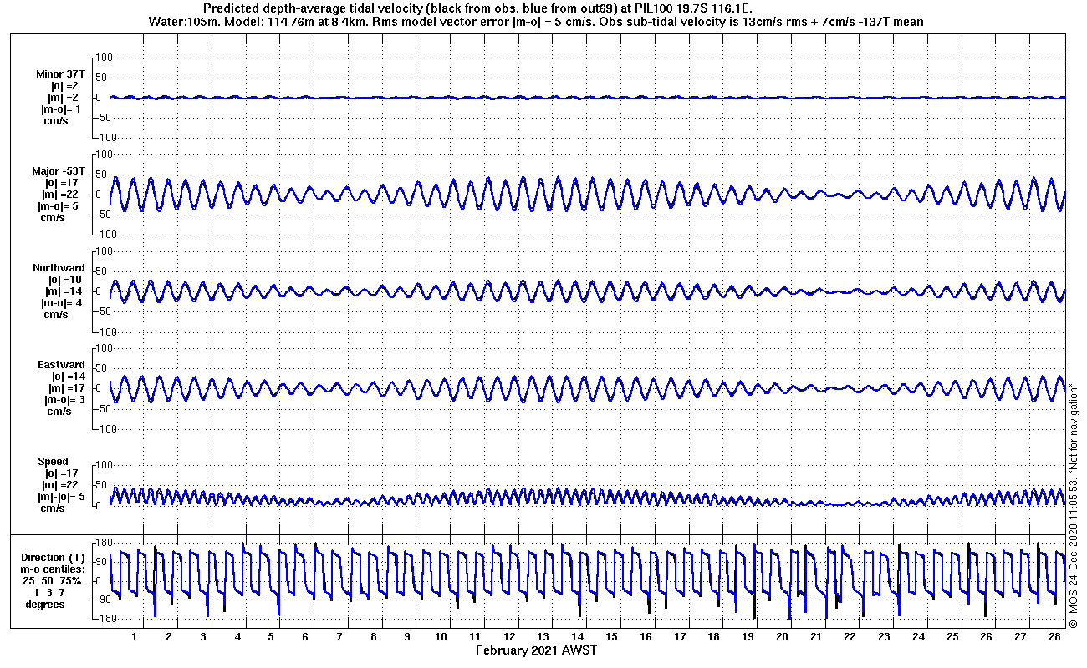Click the 'February 2021 AWST' x-axis label
The height and width of the screenshot is (668, 1087).
tap(536, 650)
